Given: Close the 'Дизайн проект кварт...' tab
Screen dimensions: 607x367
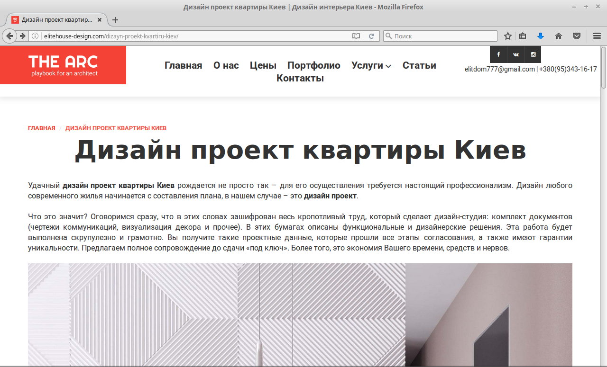Looking at the screenshot, I should (x=100, y=20).
